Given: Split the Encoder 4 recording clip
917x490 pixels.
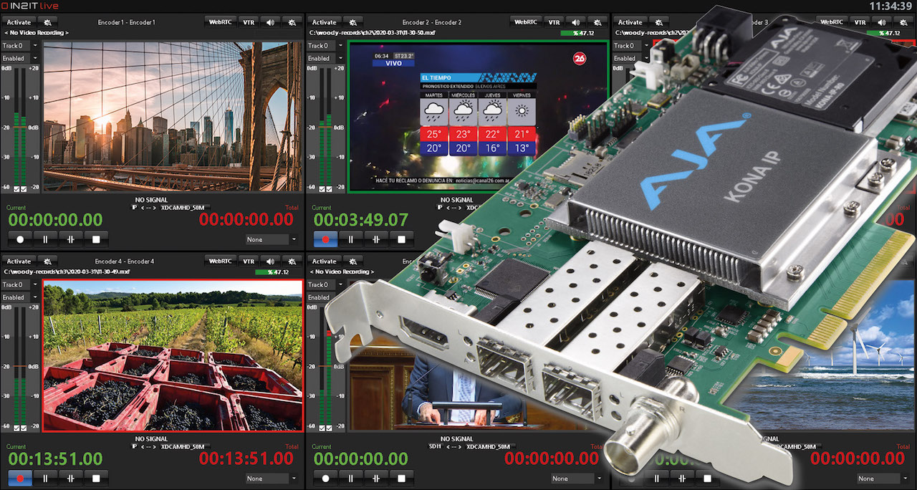Looking at the screenshot, I should point(70,478).
